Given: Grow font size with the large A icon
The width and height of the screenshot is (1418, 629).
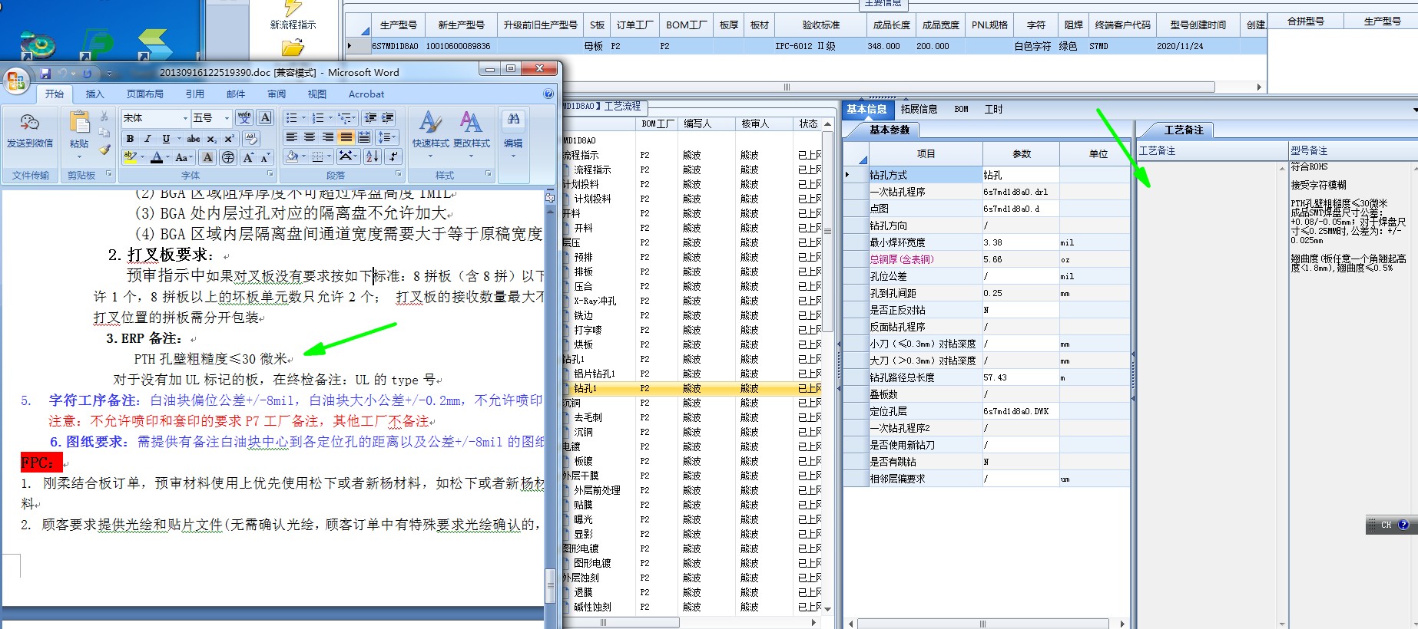Looking at the screenshot, I should pos(248,157).
